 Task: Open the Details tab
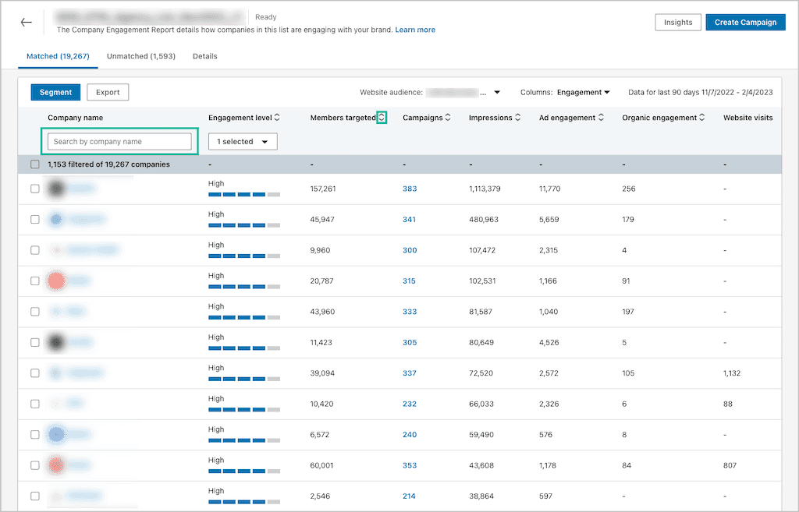pos(204,56)
